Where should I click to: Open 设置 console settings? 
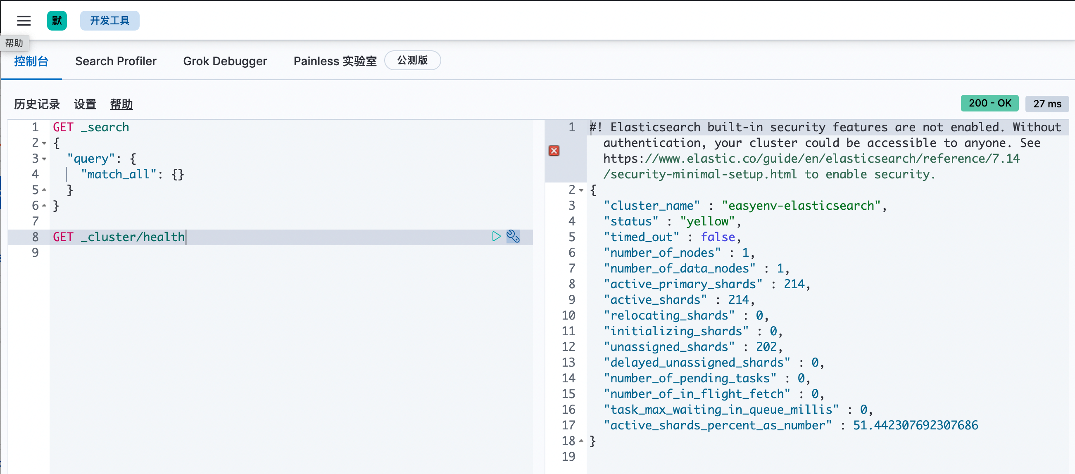click(85, 104)
